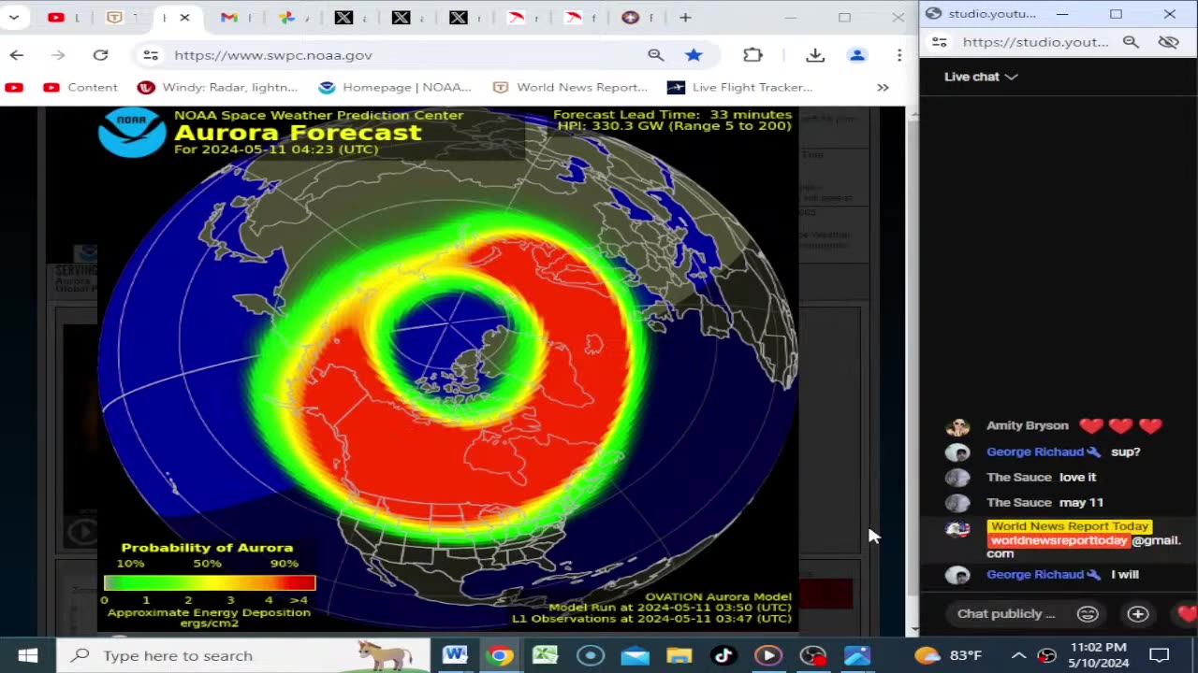This screenshot has width=1198, height=673.
Task: Open the emoji picker in chat
Action: [1088, 614]
